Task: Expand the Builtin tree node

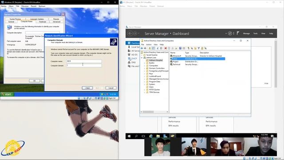Action: [145, 63]
